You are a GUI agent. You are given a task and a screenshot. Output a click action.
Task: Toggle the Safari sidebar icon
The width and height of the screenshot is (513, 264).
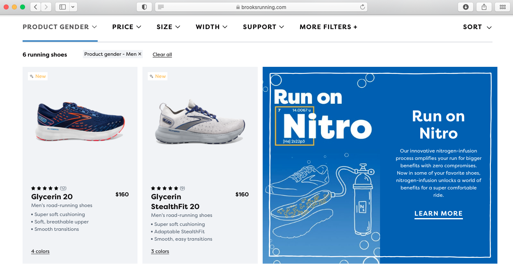[63, 7]
